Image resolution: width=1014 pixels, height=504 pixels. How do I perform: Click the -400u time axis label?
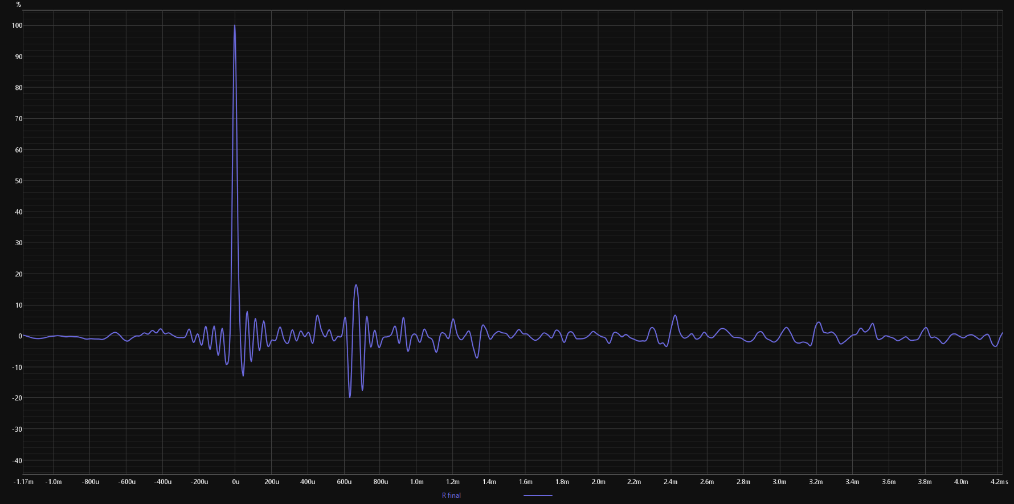tap(162, 482)
